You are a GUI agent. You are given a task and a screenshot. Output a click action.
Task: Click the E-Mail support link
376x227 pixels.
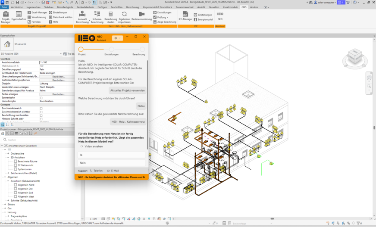click(x=113, y=171)
